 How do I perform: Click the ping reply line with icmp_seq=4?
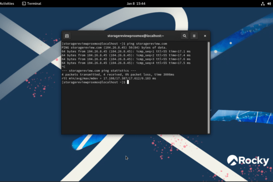pyautogui.click(x=126, y=63)
